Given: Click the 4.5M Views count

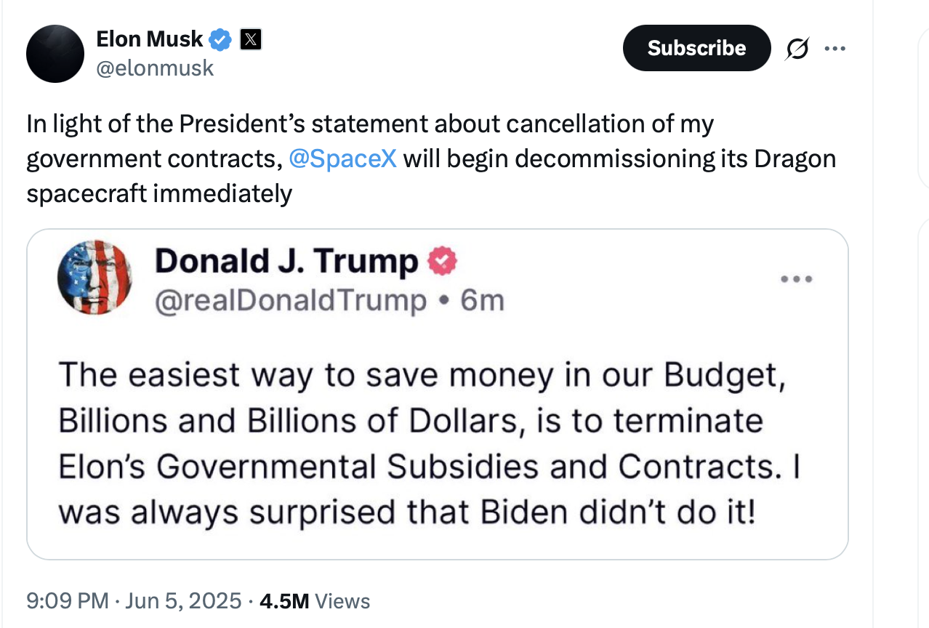Looking at the screenshot, I should [x=315, y=601].
